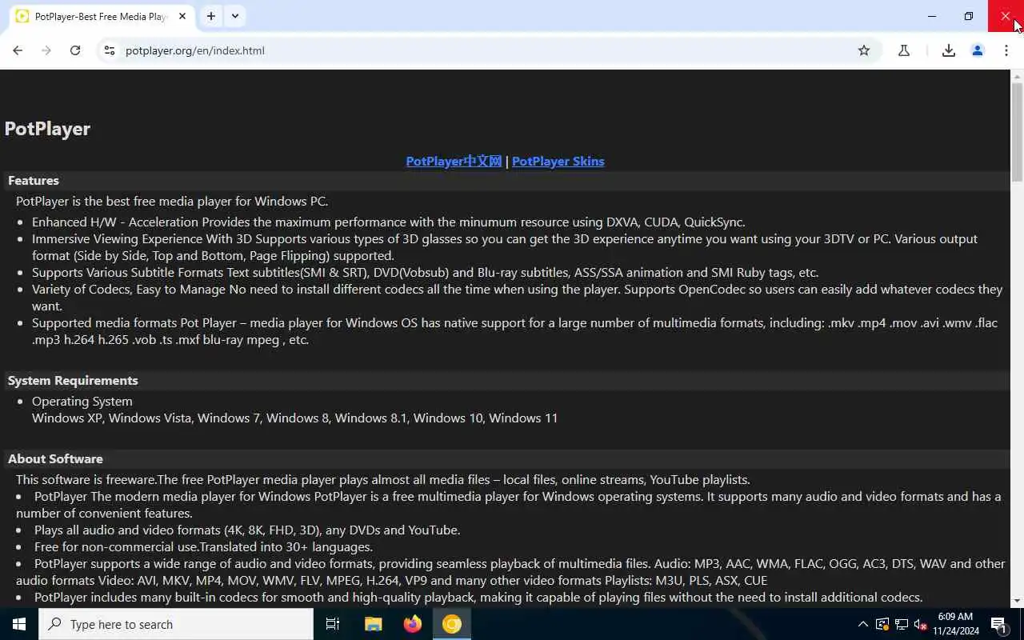Click the text "Enhanced H/W - Acceleration"

point(115,222)
